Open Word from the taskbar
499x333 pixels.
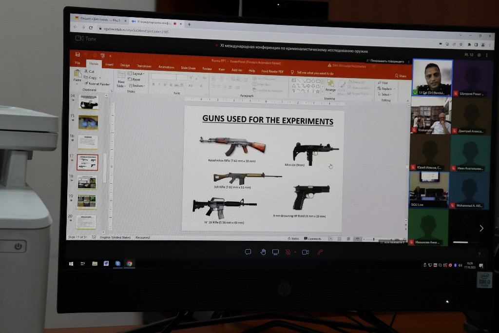[x=106, y=263]
